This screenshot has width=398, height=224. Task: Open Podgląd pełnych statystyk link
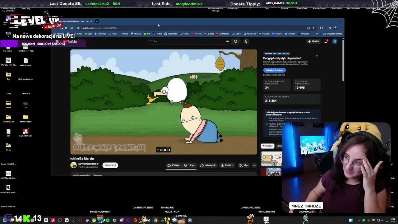(x=274, y=75)
